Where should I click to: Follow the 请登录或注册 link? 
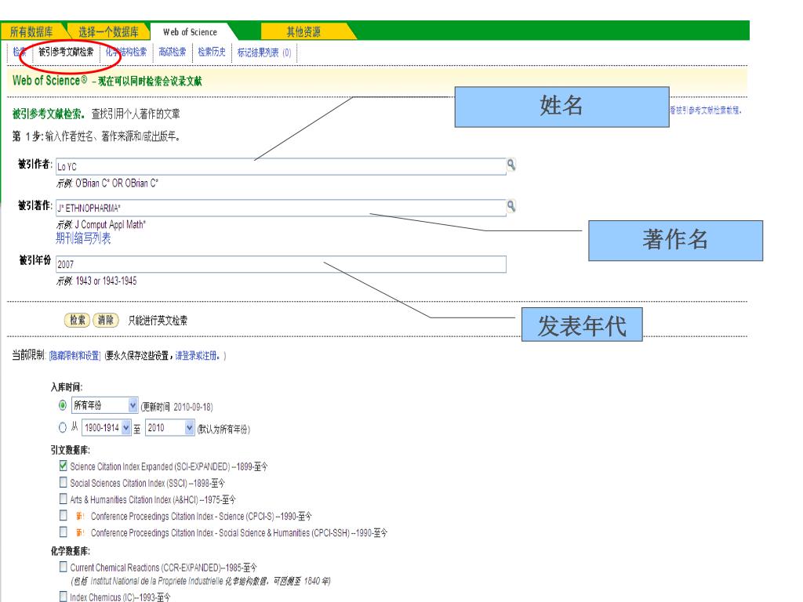click(197, 356)
